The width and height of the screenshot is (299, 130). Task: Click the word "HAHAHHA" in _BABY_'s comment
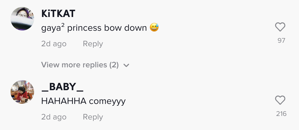coord(64,101)
